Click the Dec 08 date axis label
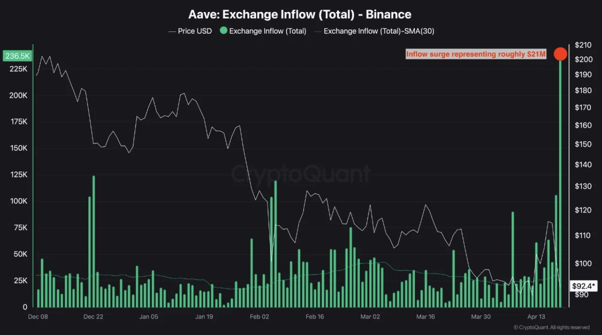This screenshot has height=335, width=602. 38,317
